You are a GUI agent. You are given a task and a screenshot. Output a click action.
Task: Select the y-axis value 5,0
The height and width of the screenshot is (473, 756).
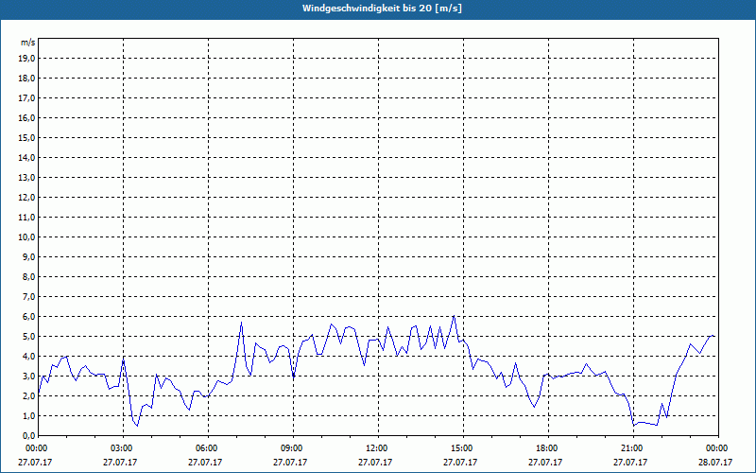pyautogui.click(x=28, y=337)
